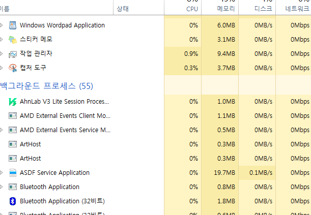Click the 스티커 메모 sticky notes icon
Image resolution: width=311 pixels, height=215 pixels.
(13, 40)
